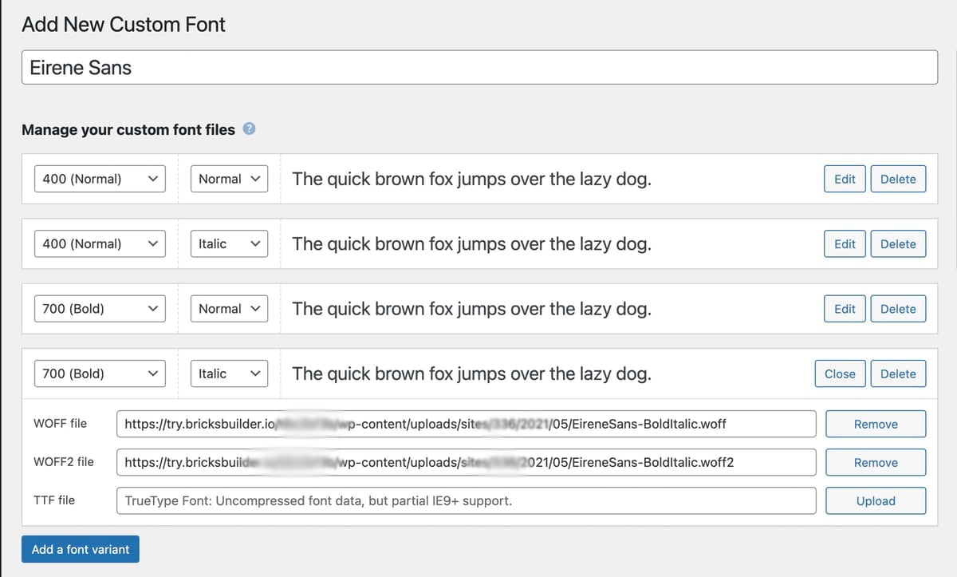Upload a TTF file
This screenshot has width=957, height=577.
coord(876,500)
